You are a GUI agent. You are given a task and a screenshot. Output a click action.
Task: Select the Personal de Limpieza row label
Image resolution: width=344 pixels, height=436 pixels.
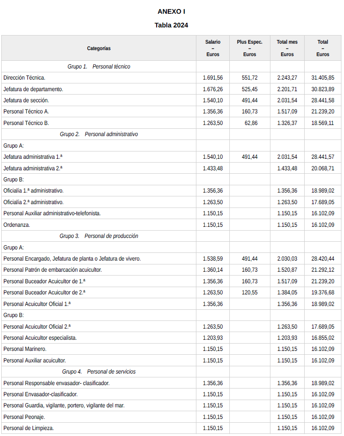pyautogui.click(x=29, y=428)
